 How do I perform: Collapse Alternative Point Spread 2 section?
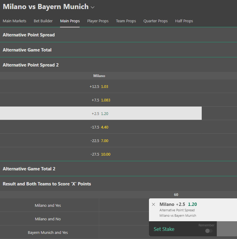coord(118,65)
